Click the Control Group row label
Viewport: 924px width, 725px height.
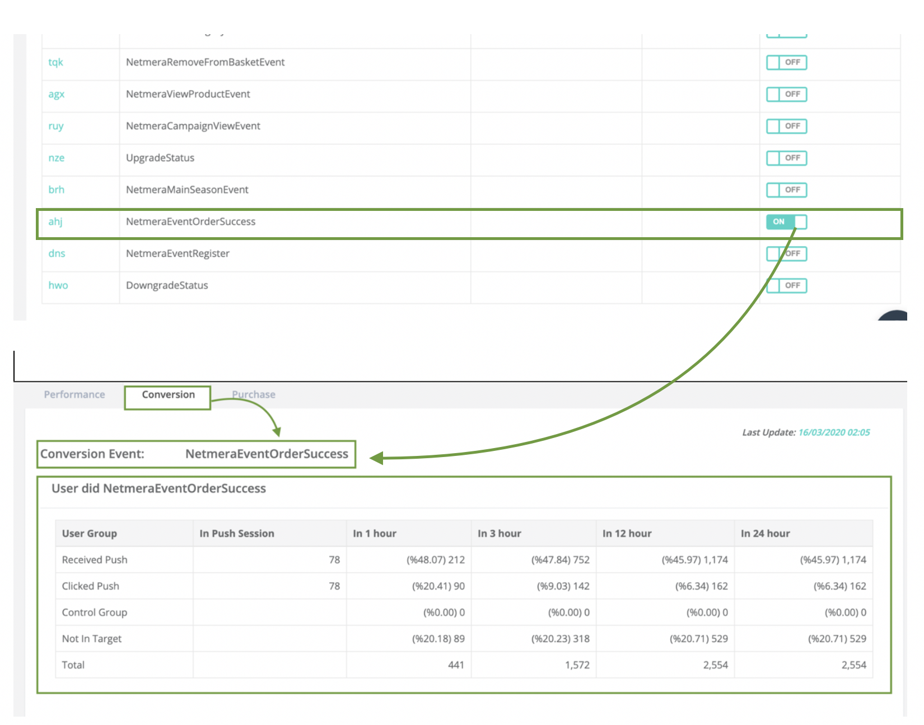click(x=95, y=613)
